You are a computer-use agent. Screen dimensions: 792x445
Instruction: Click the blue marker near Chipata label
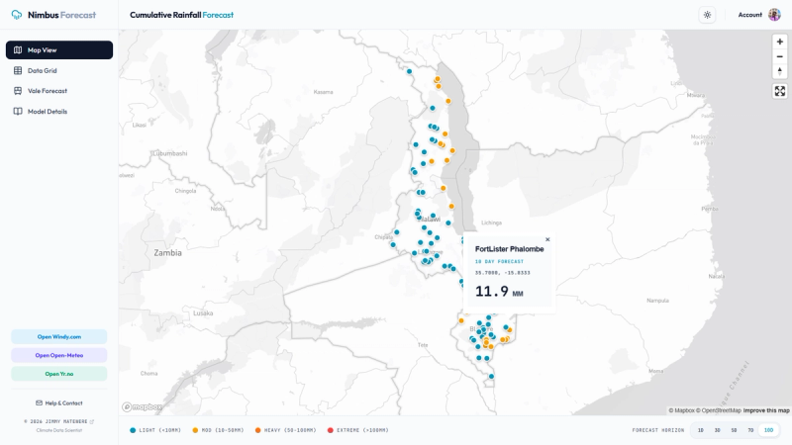(397, 232)
